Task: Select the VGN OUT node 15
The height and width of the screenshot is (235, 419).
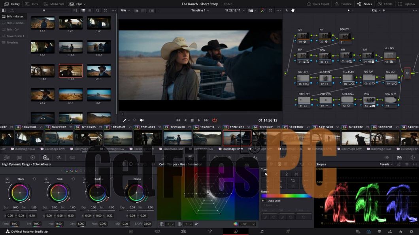Action: 391,102
